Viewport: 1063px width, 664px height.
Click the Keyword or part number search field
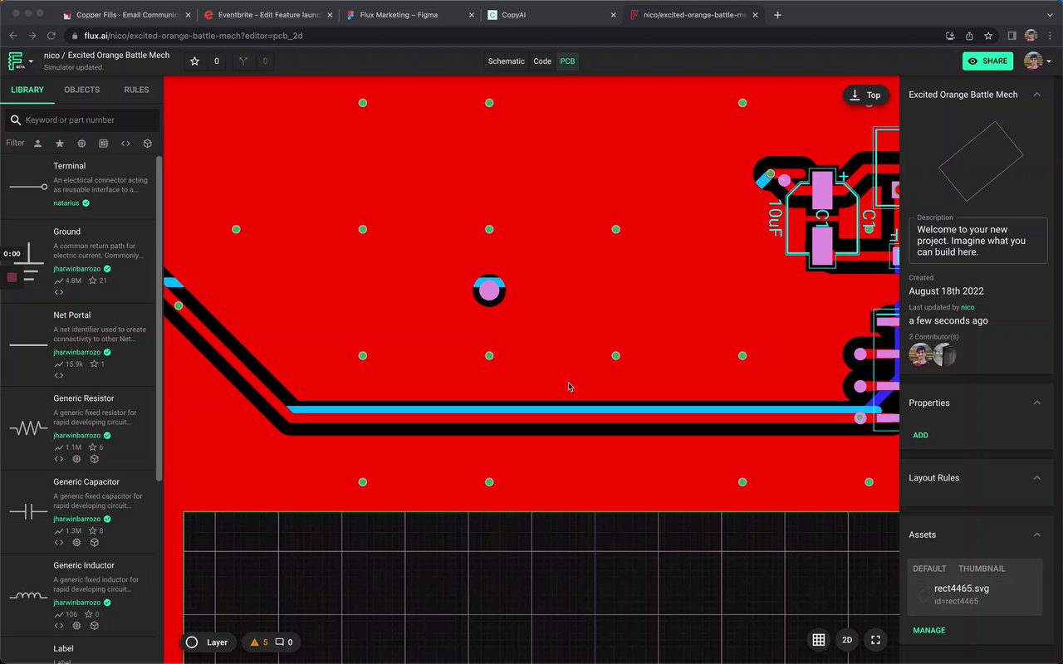[81, 120]
